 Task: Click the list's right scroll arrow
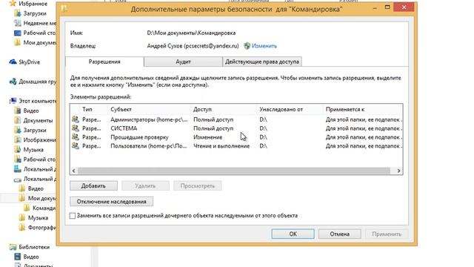pyautogui.click(x=398, y=171)
